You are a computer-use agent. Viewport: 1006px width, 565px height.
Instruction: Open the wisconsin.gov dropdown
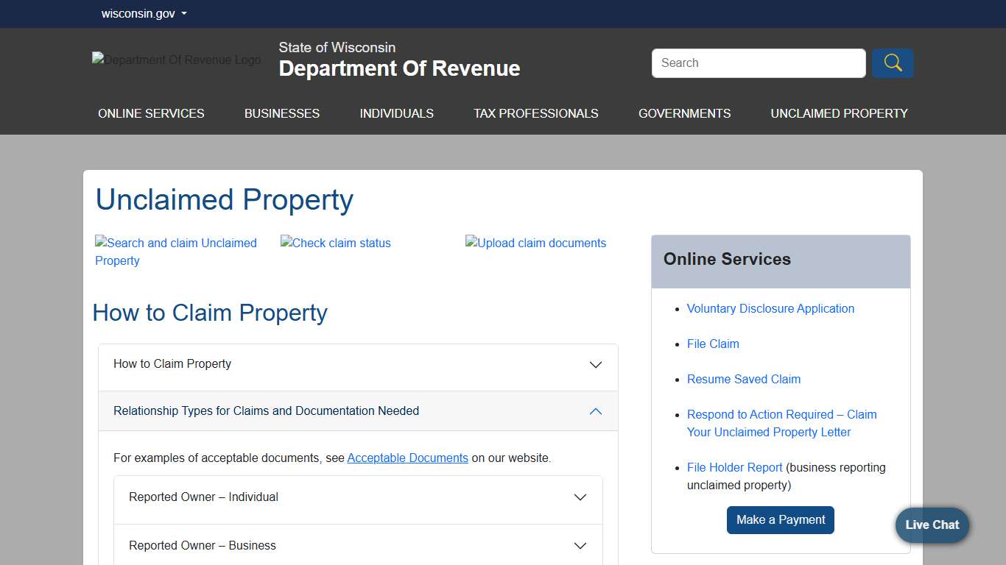144,13
